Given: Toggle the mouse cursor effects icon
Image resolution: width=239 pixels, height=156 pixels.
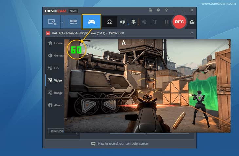Looking at the screenshot, I should click(x=144, y=22).
